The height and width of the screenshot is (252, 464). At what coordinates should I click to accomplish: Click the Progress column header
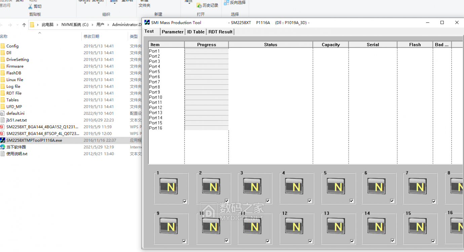206,45
